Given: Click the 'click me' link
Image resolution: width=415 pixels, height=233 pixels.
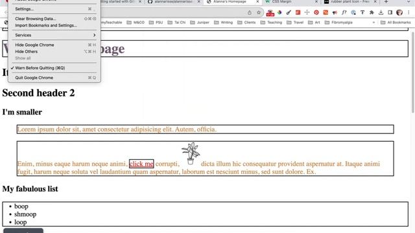Looking at the screenshot, I should tap(141, 164).
